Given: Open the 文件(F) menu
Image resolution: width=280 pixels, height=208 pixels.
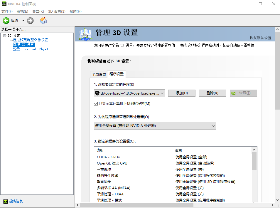Looking at the screenshot, I should coord(7,11).
